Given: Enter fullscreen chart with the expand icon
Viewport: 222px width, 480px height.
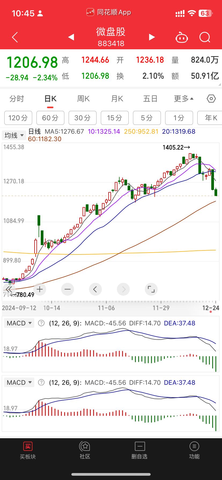Looking at the screenshot, I should [151, 289].
